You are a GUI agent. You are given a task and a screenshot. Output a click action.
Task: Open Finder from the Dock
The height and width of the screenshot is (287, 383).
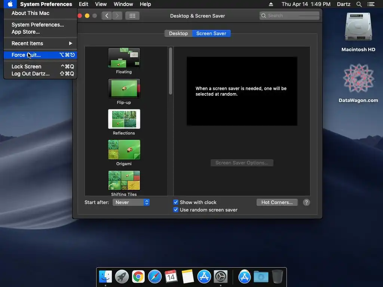105,277
